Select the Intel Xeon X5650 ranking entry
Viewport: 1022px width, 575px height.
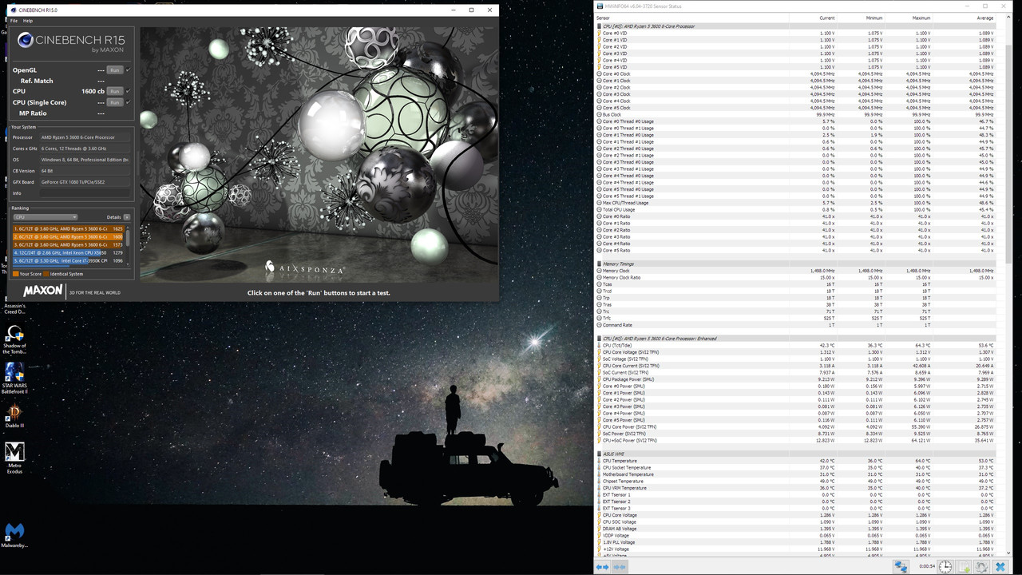68,252
